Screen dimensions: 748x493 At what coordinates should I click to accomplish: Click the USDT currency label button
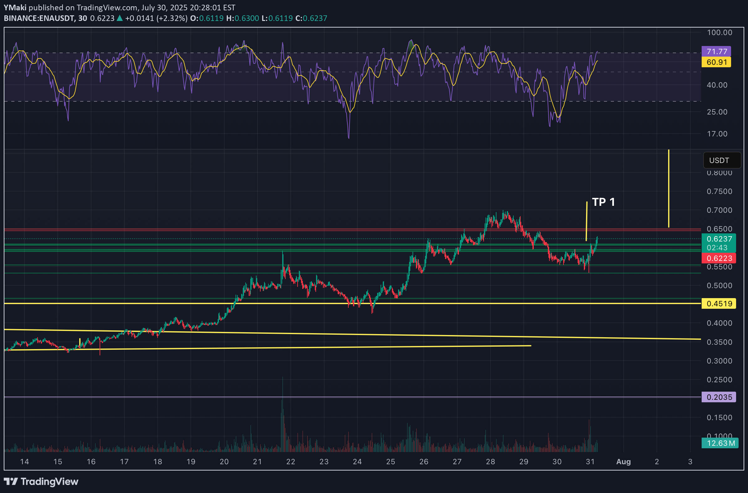[722, 160]
